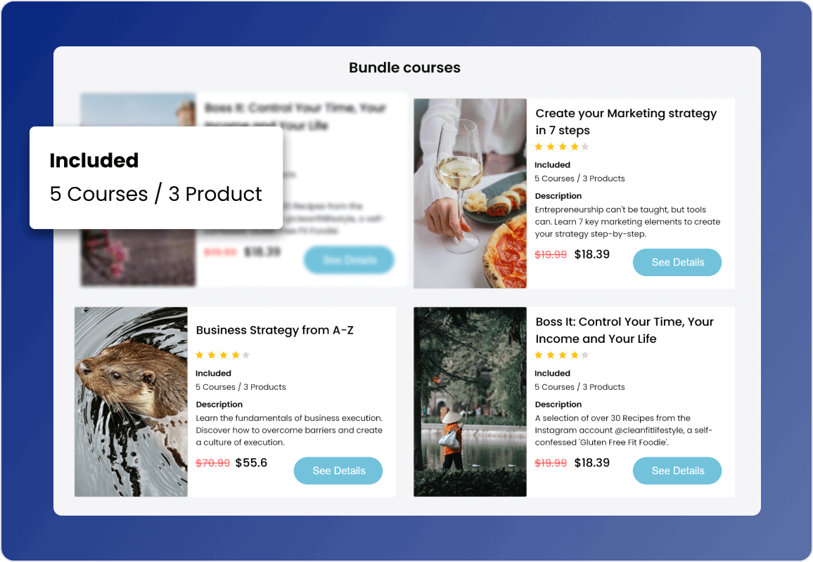Click the first star of Marketing strategy rating

pyautogui.click(x=539, y=147)
